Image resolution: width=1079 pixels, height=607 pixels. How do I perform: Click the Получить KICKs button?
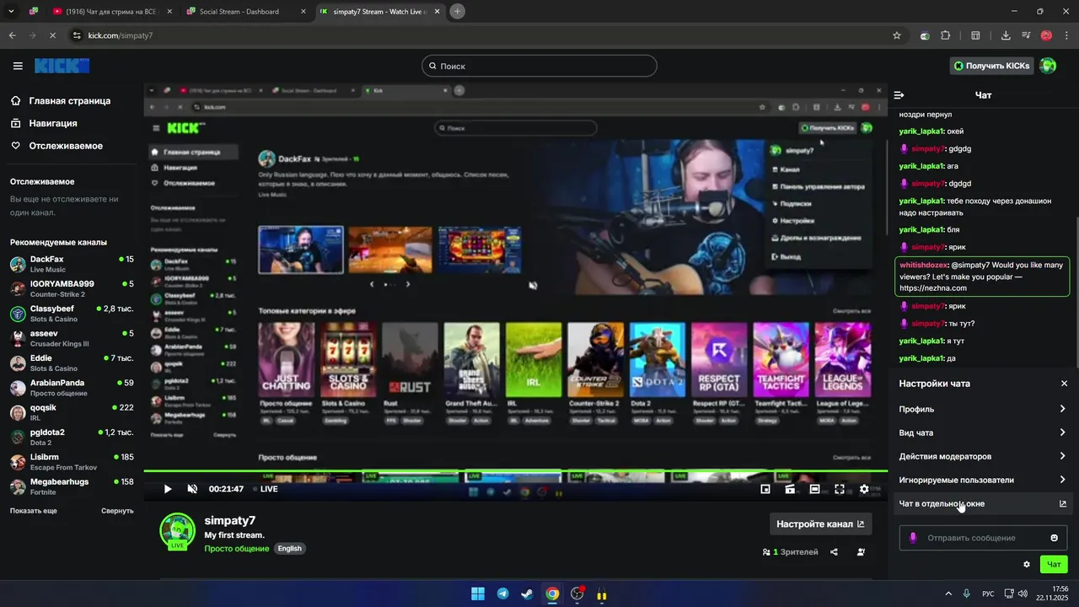point(991,66)
